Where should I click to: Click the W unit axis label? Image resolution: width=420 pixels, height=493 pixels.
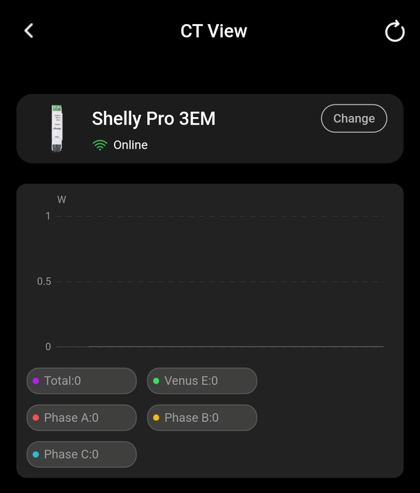click(62, 200)
